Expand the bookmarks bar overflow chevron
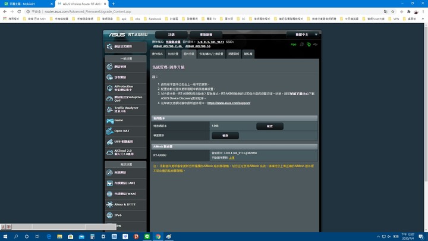This screenshot has height=241, width=428. (423, 19)
